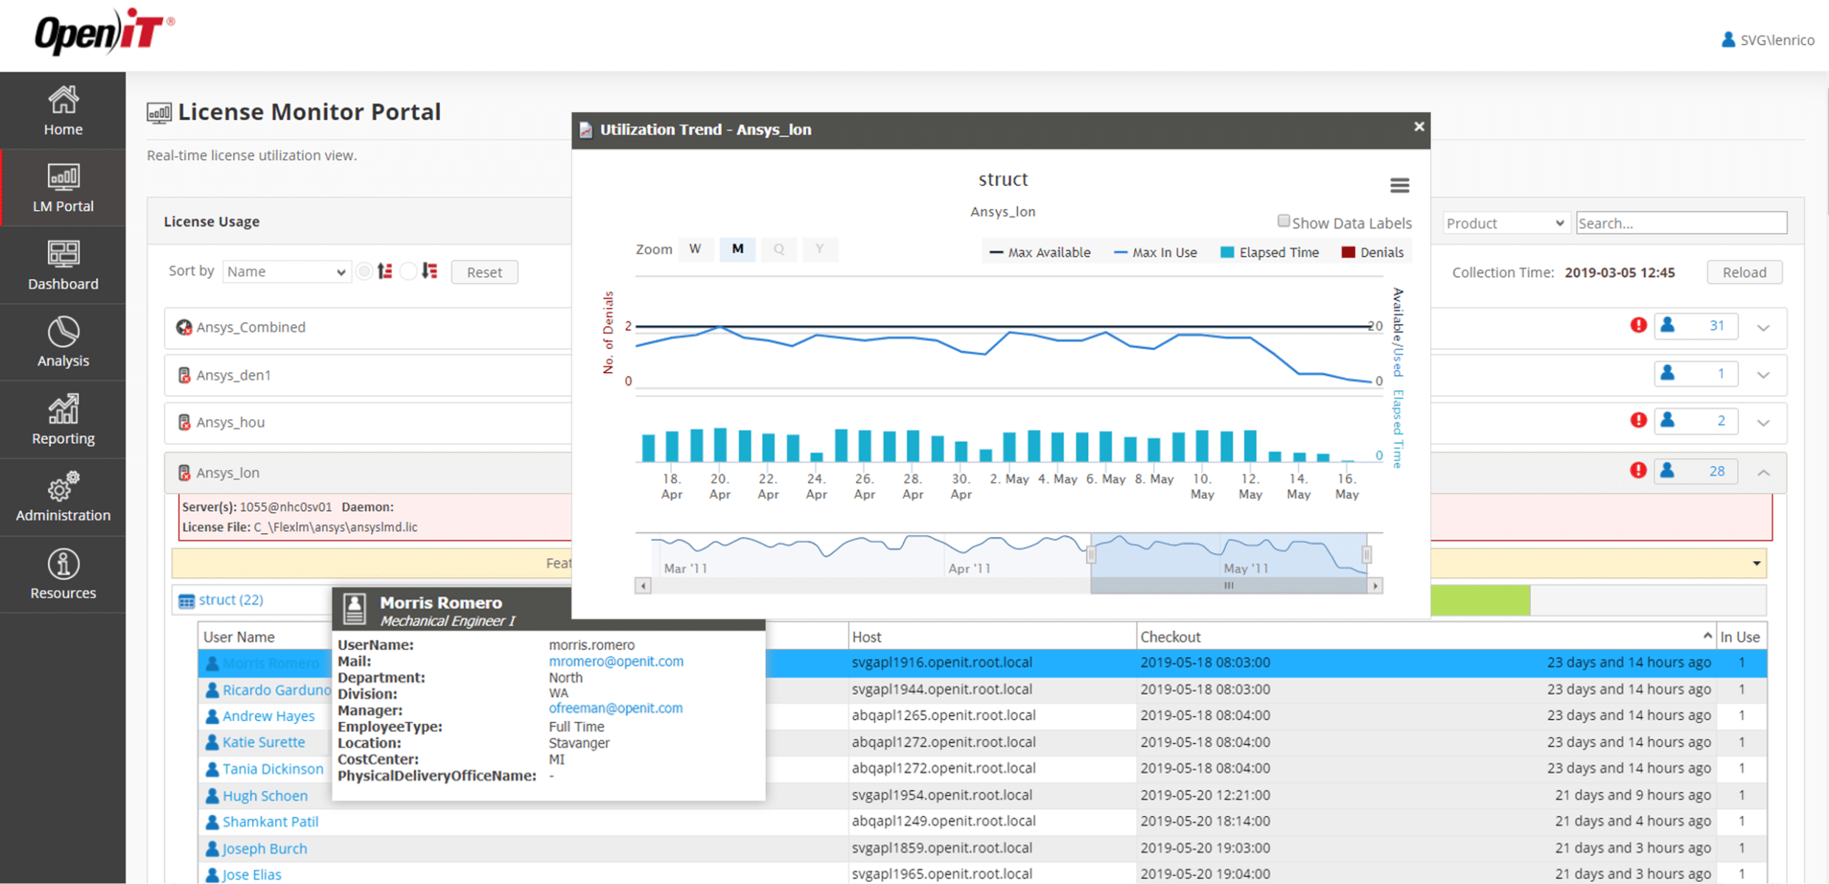Click Ansys_lon alert exclamation icon

[x=1638, y=470]
